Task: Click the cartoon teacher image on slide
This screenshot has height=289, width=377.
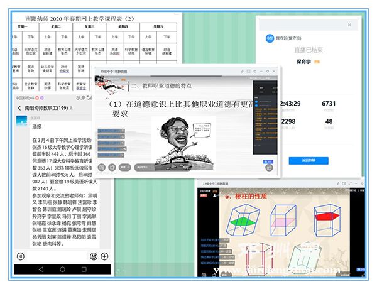Action: [x=183, y=143]
